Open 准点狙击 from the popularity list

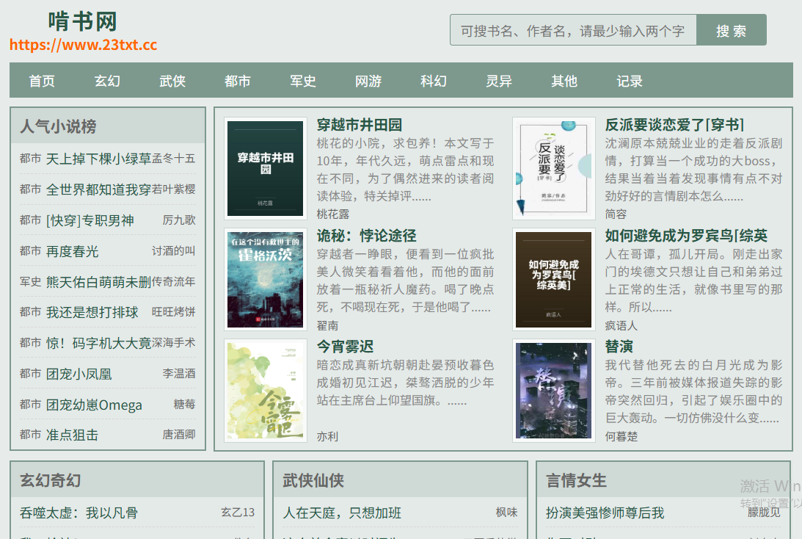pos(72,435)
